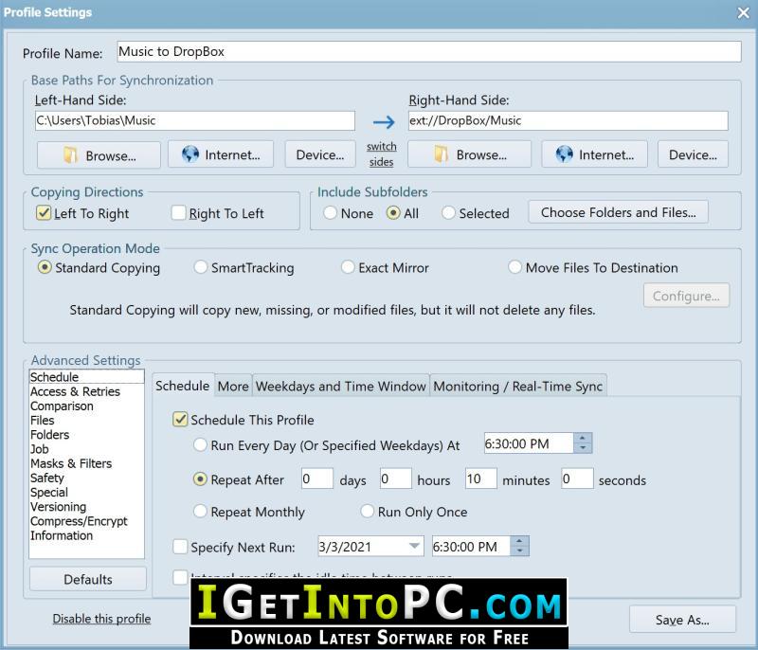Click the right-hand Browse folder icon
The height and width of the screenshot is (650, 758).
[x=441, y=154]
